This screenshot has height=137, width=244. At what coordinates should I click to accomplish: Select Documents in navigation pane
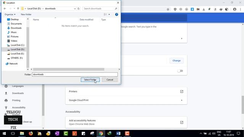16,24
